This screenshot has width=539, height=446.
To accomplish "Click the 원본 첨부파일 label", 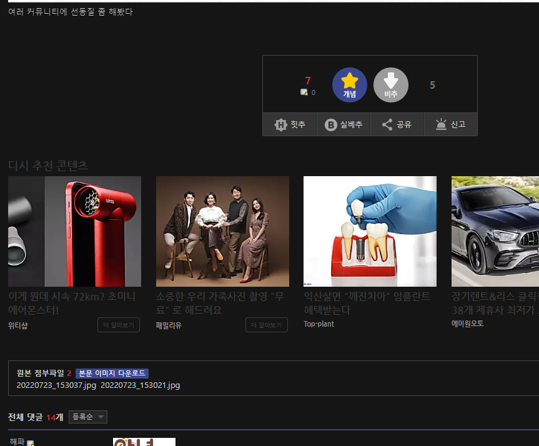I will tap(40, 373).
